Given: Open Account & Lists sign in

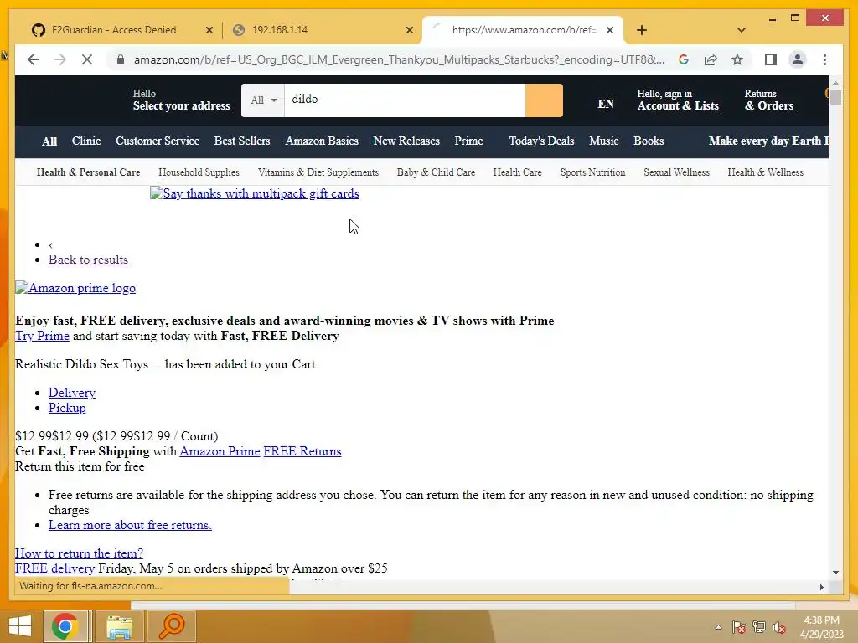Looking at the screenshot, I should (x=677, y=100).
